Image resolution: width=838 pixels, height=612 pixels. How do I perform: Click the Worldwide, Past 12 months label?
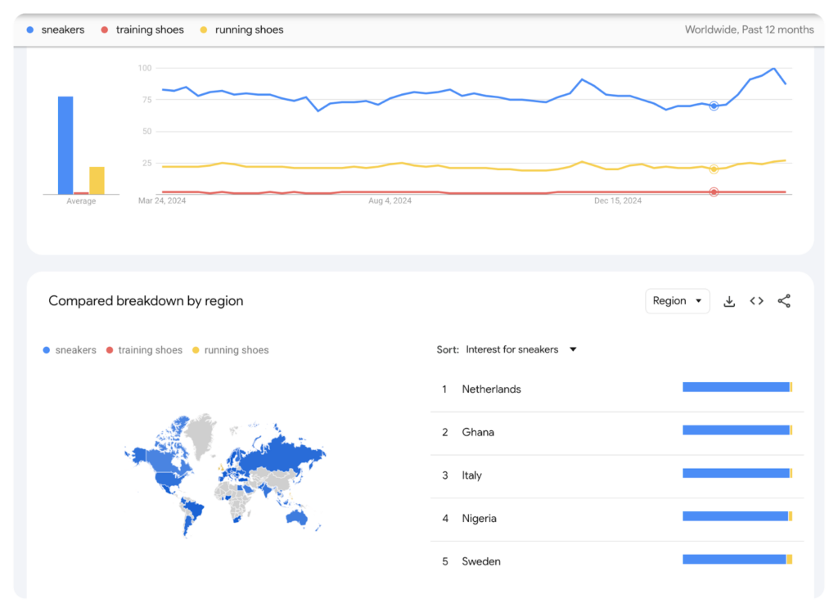pos(749,29)
